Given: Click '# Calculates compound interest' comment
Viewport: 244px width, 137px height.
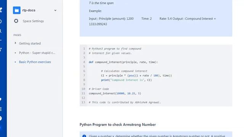Looking at the screenshot, I should (x=124, y=71).
